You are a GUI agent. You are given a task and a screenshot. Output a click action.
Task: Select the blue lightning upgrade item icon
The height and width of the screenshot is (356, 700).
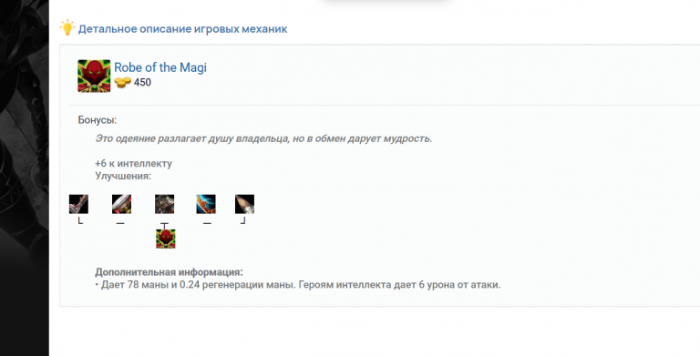tap(206, 204)
